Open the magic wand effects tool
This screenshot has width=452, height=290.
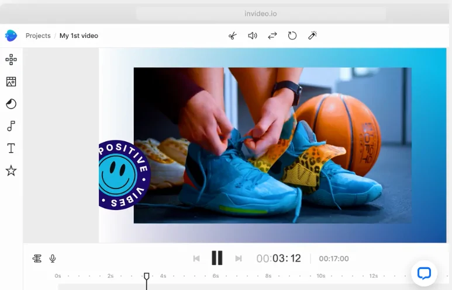(x=312, y=36)
